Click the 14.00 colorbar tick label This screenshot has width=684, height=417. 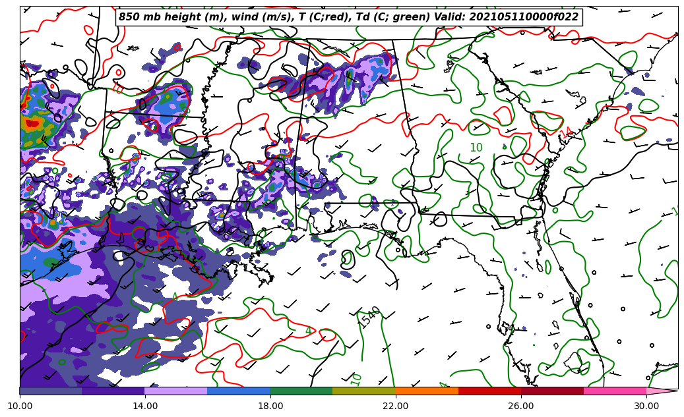click(x=145, y=406)
